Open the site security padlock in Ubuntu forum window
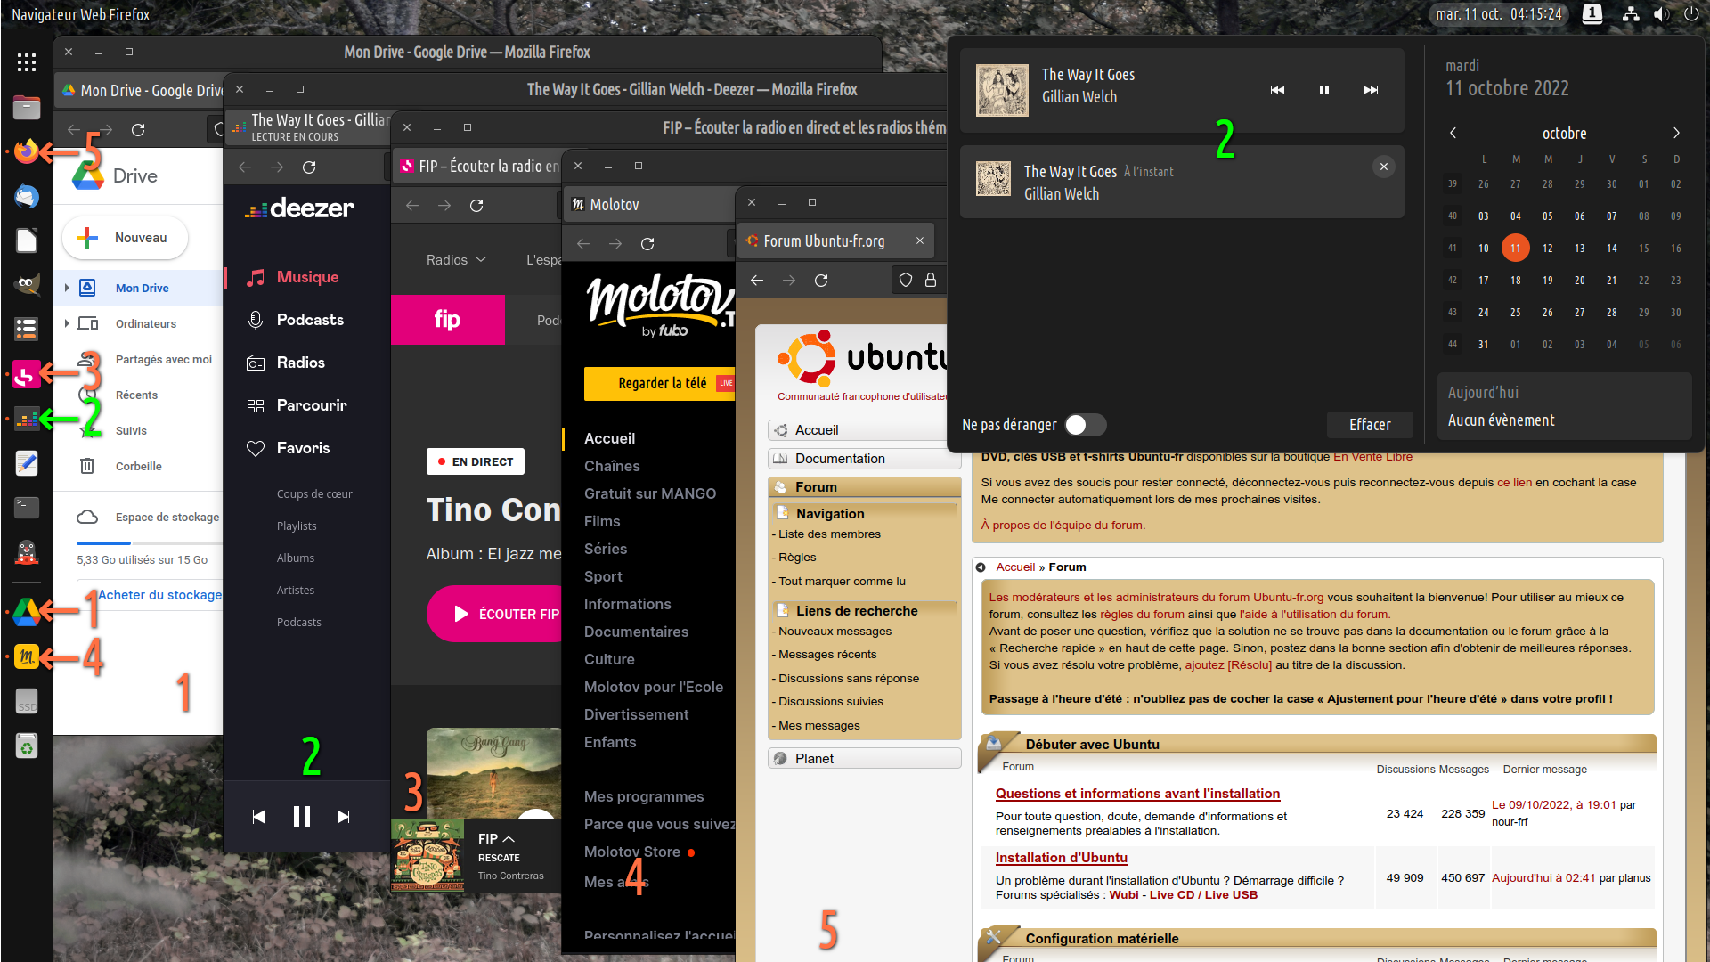The height and width of the screenshot is (962, 1710). [931, 280]
